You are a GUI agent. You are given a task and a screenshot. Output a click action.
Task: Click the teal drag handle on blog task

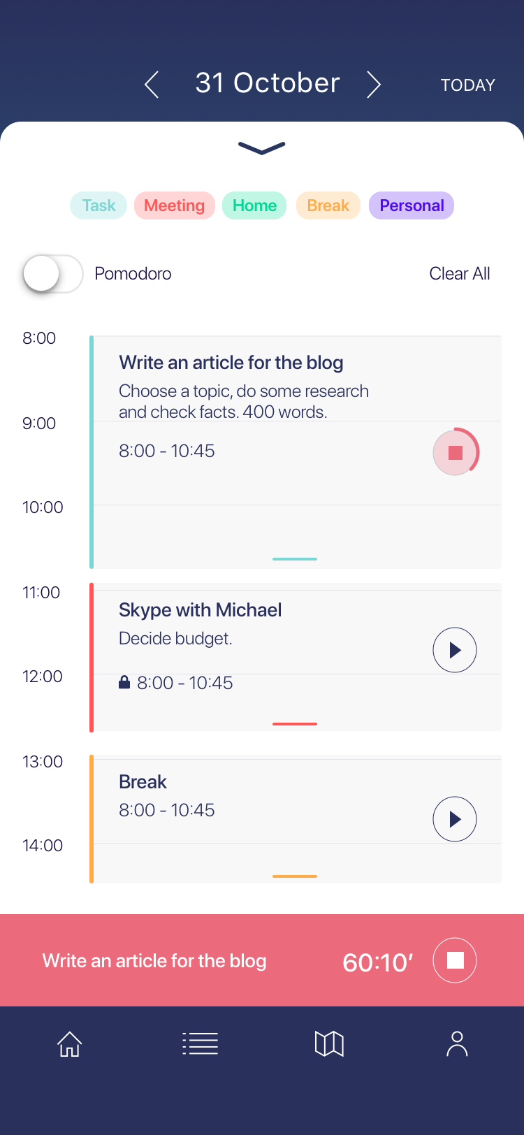click(x=295, y=559)
